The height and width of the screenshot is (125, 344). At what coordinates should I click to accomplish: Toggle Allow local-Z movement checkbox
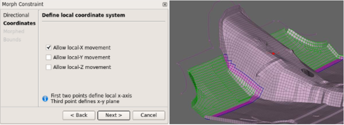click(49, 67)
